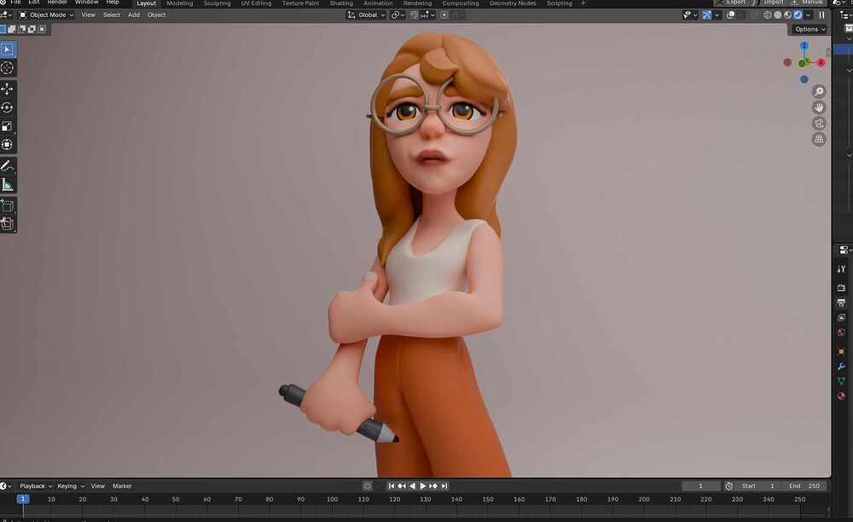Toggle viewport gizmos display
The width and height of the screenshot is (853, 522).
(x=706, y=15)
